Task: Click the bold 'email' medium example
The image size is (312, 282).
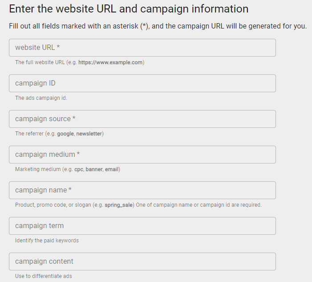Action: coord(112,169)
